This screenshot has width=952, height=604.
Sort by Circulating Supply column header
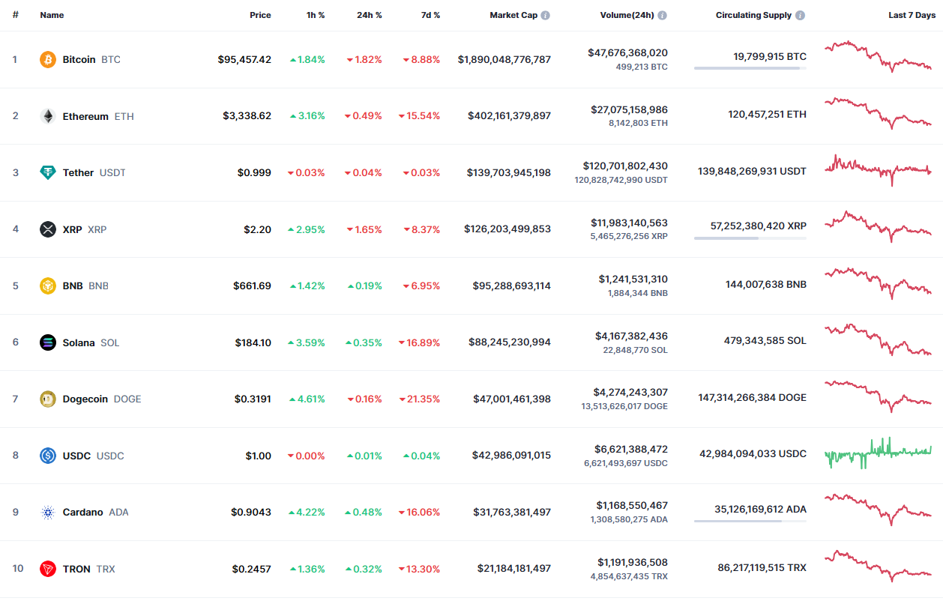coord(754,15)
